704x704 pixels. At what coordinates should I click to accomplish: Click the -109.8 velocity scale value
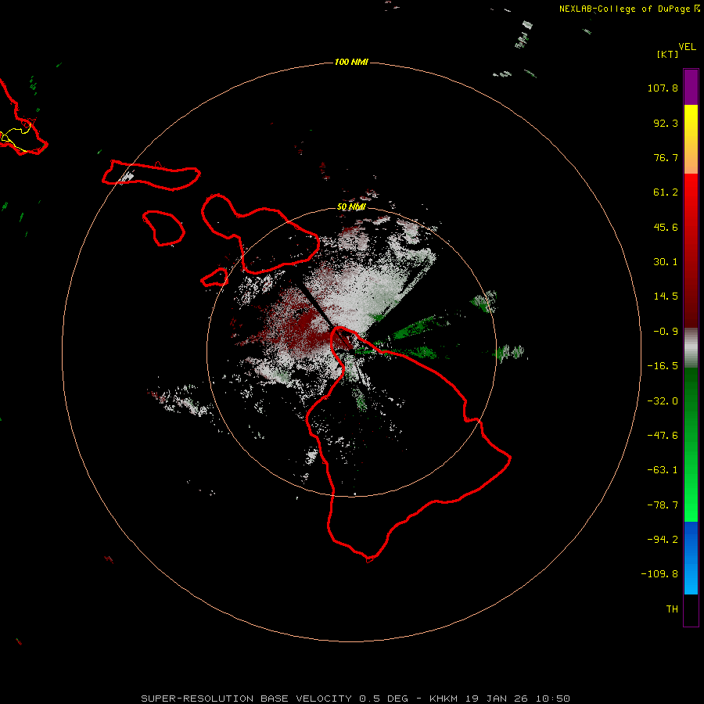(x=659, y=574)
